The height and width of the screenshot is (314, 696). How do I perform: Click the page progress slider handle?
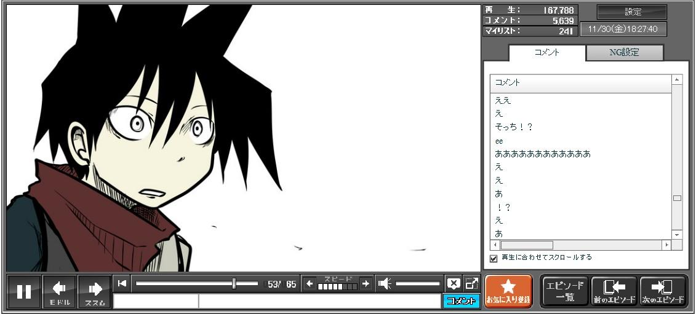pyautogui.click(x=234, y=283)
